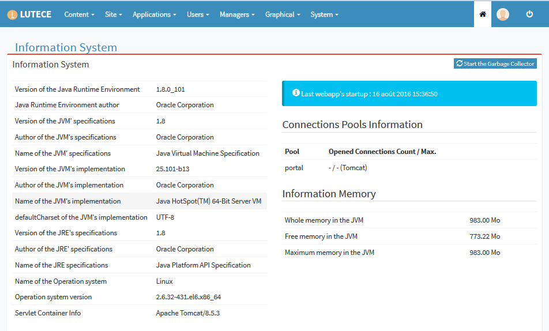Click the LUTECE logo icon
The image size is (549, 331).
[12, 14]
